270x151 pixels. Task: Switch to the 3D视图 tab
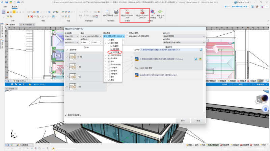pyautogui.click(x=11, y=89)
